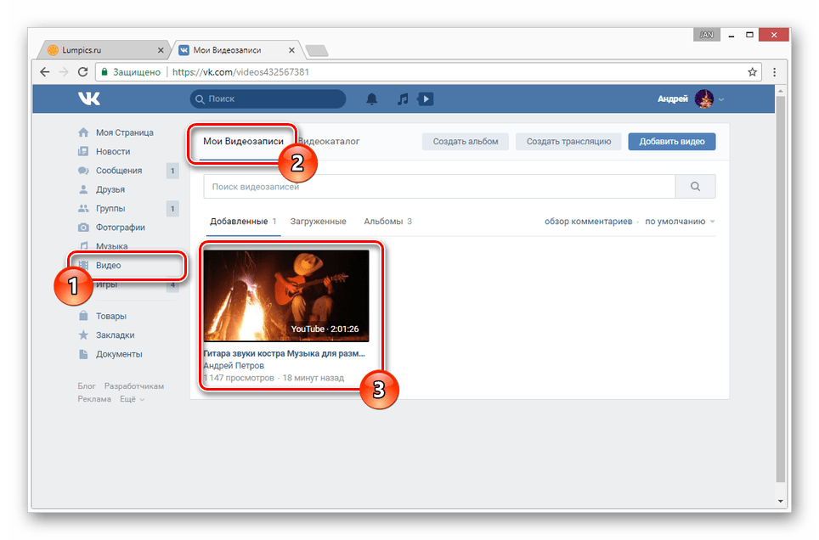819x540 pixels.
Task: Click the VK logo in header
Action: click(x=89, y=98)
